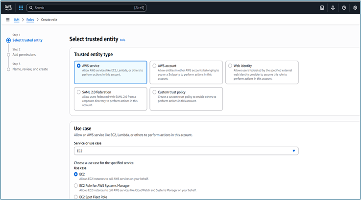Open the AWS home logo
361x200 pixels.
click(8, 8)
